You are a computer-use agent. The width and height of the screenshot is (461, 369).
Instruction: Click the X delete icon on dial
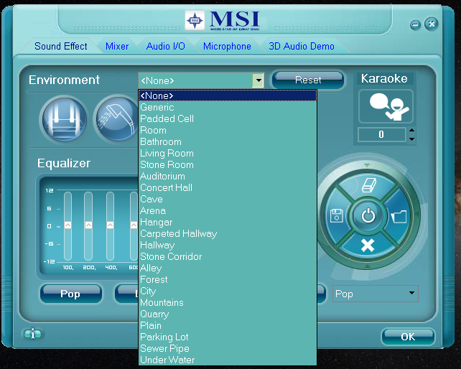368,246
